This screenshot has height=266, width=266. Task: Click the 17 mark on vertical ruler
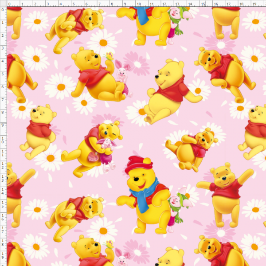click(x=3, y=230)
